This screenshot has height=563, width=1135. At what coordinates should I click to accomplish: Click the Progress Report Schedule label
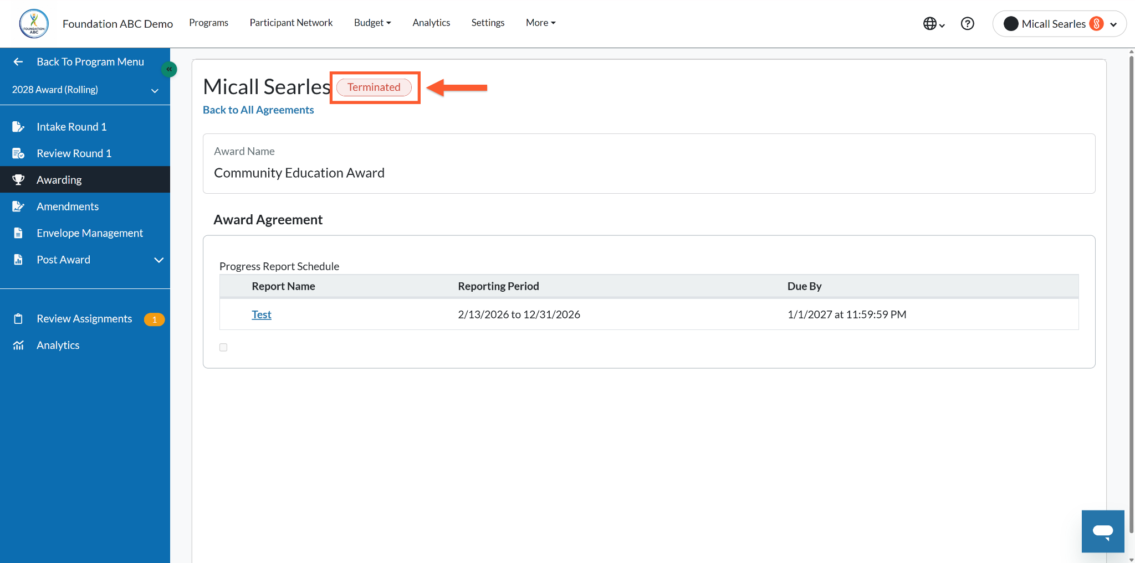279,266
